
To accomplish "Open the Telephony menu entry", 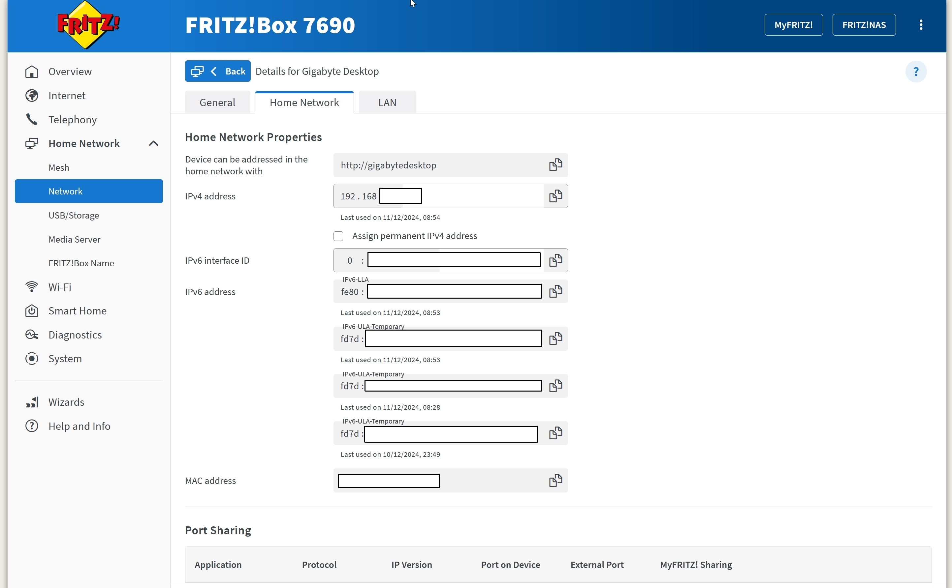I will click(x=72, y=119).
